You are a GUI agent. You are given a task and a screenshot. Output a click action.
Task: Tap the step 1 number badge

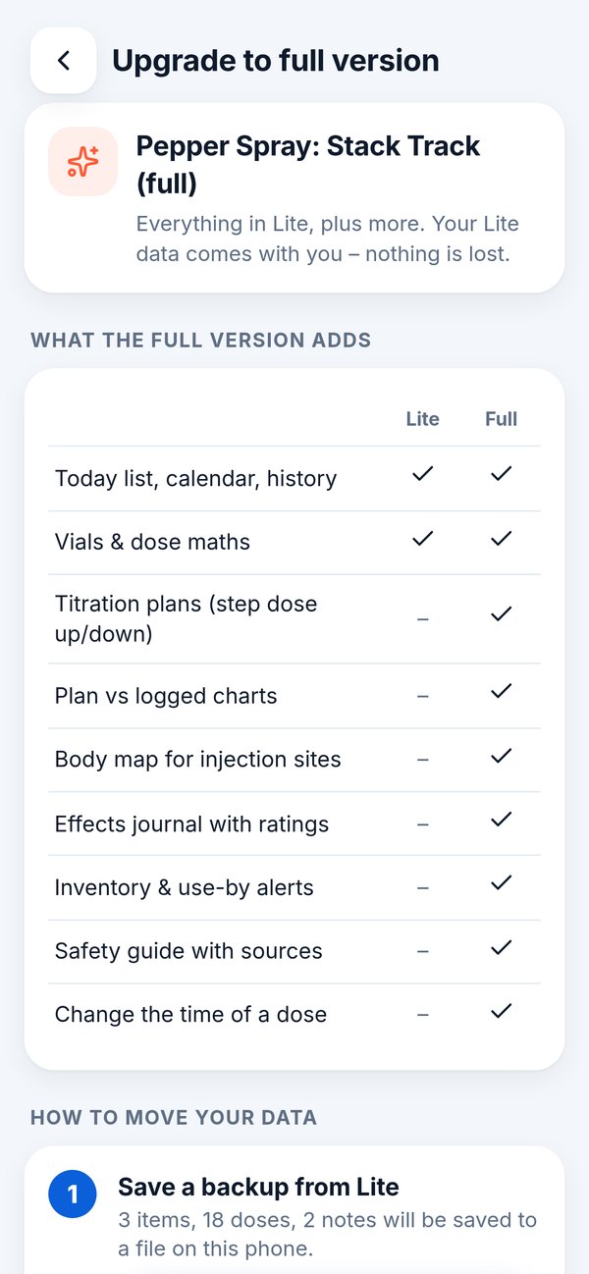[x=73, y=1194]
